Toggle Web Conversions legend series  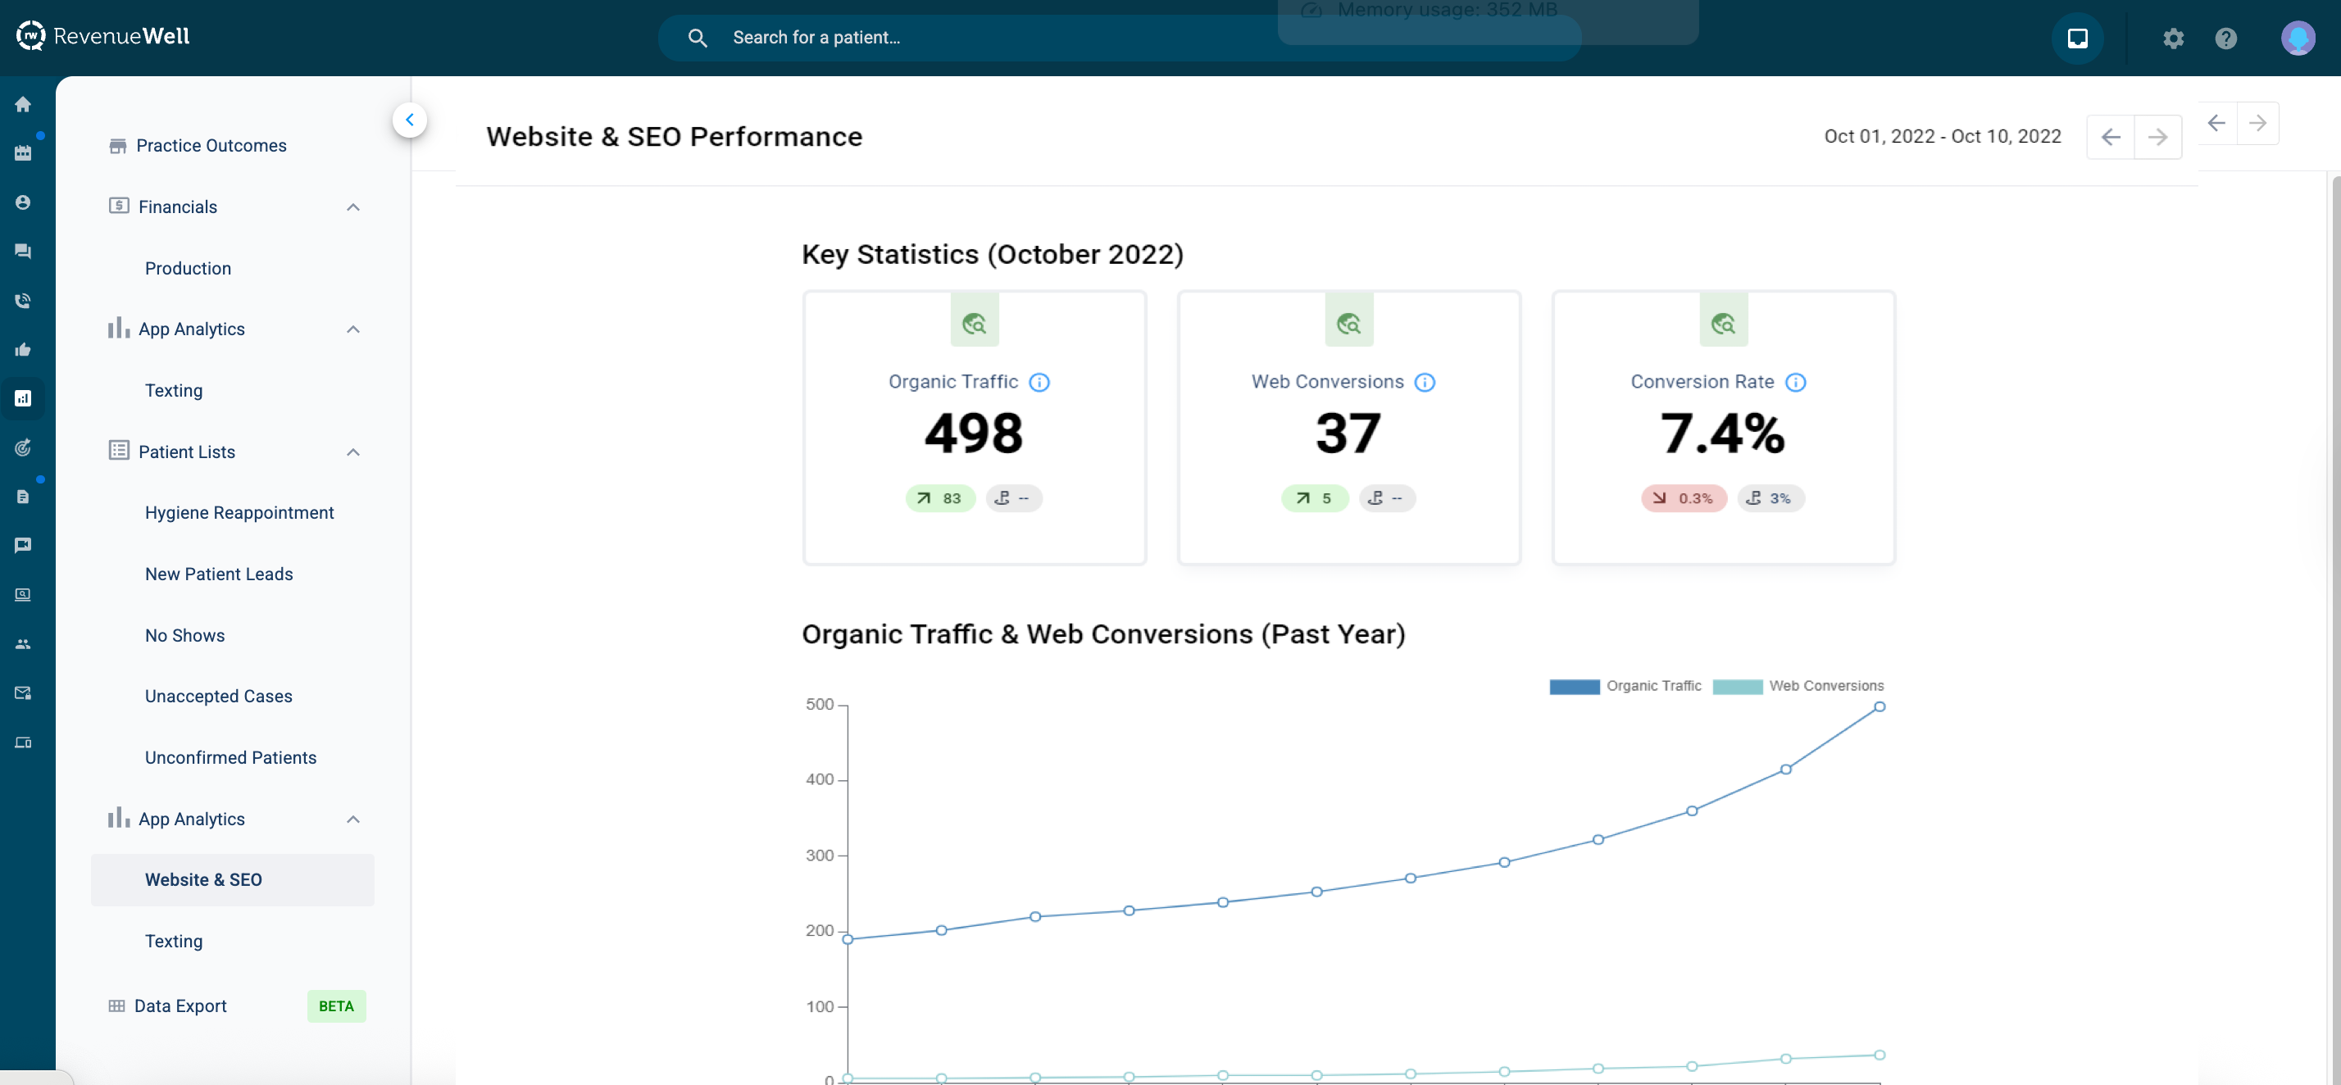(1798, 686)
